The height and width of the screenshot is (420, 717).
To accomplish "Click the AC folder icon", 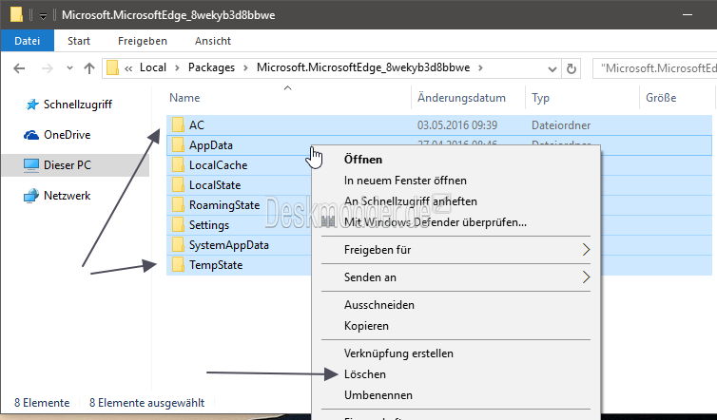I will [x=178, y=124].
